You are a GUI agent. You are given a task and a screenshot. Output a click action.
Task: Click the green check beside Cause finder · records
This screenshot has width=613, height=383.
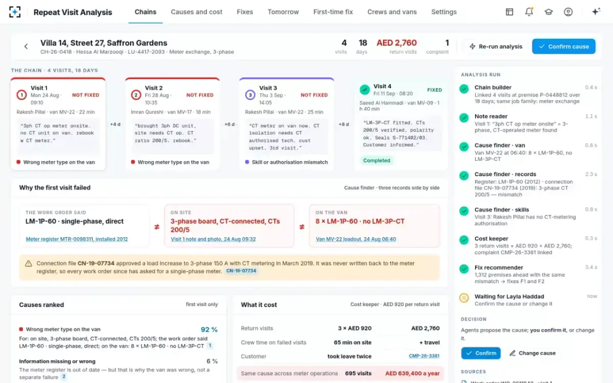tap(464, 176)
